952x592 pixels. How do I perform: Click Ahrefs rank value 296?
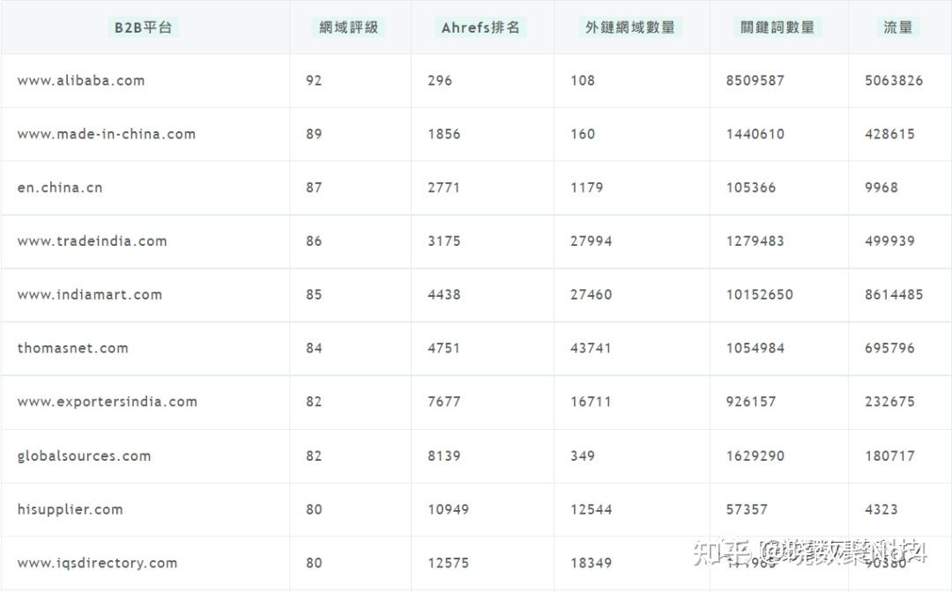pos(440,81)
